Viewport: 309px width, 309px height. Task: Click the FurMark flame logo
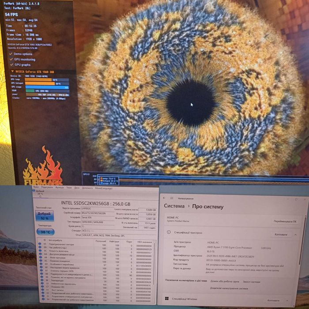click(43, 166)
